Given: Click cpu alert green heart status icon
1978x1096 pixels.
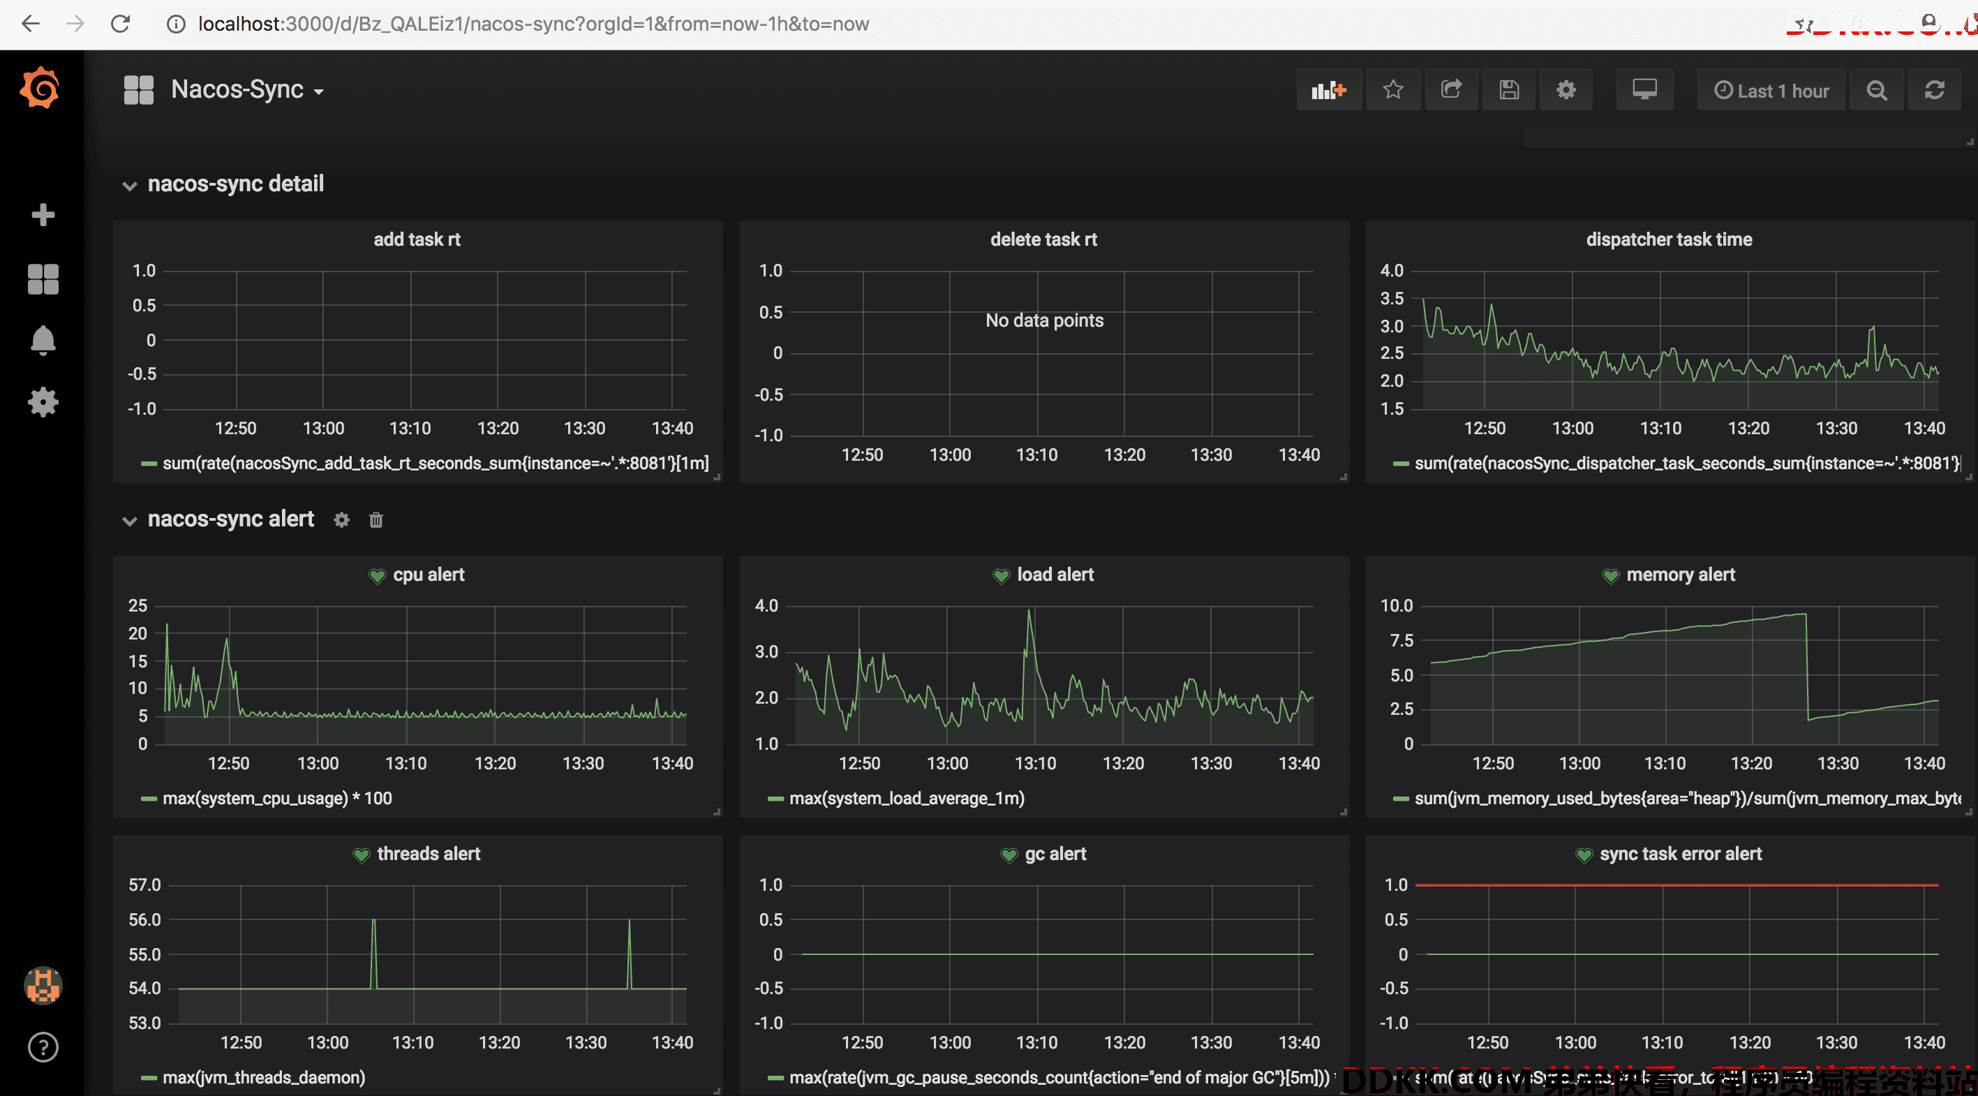Looking at the screenshot, I should [x=377, y=576].
